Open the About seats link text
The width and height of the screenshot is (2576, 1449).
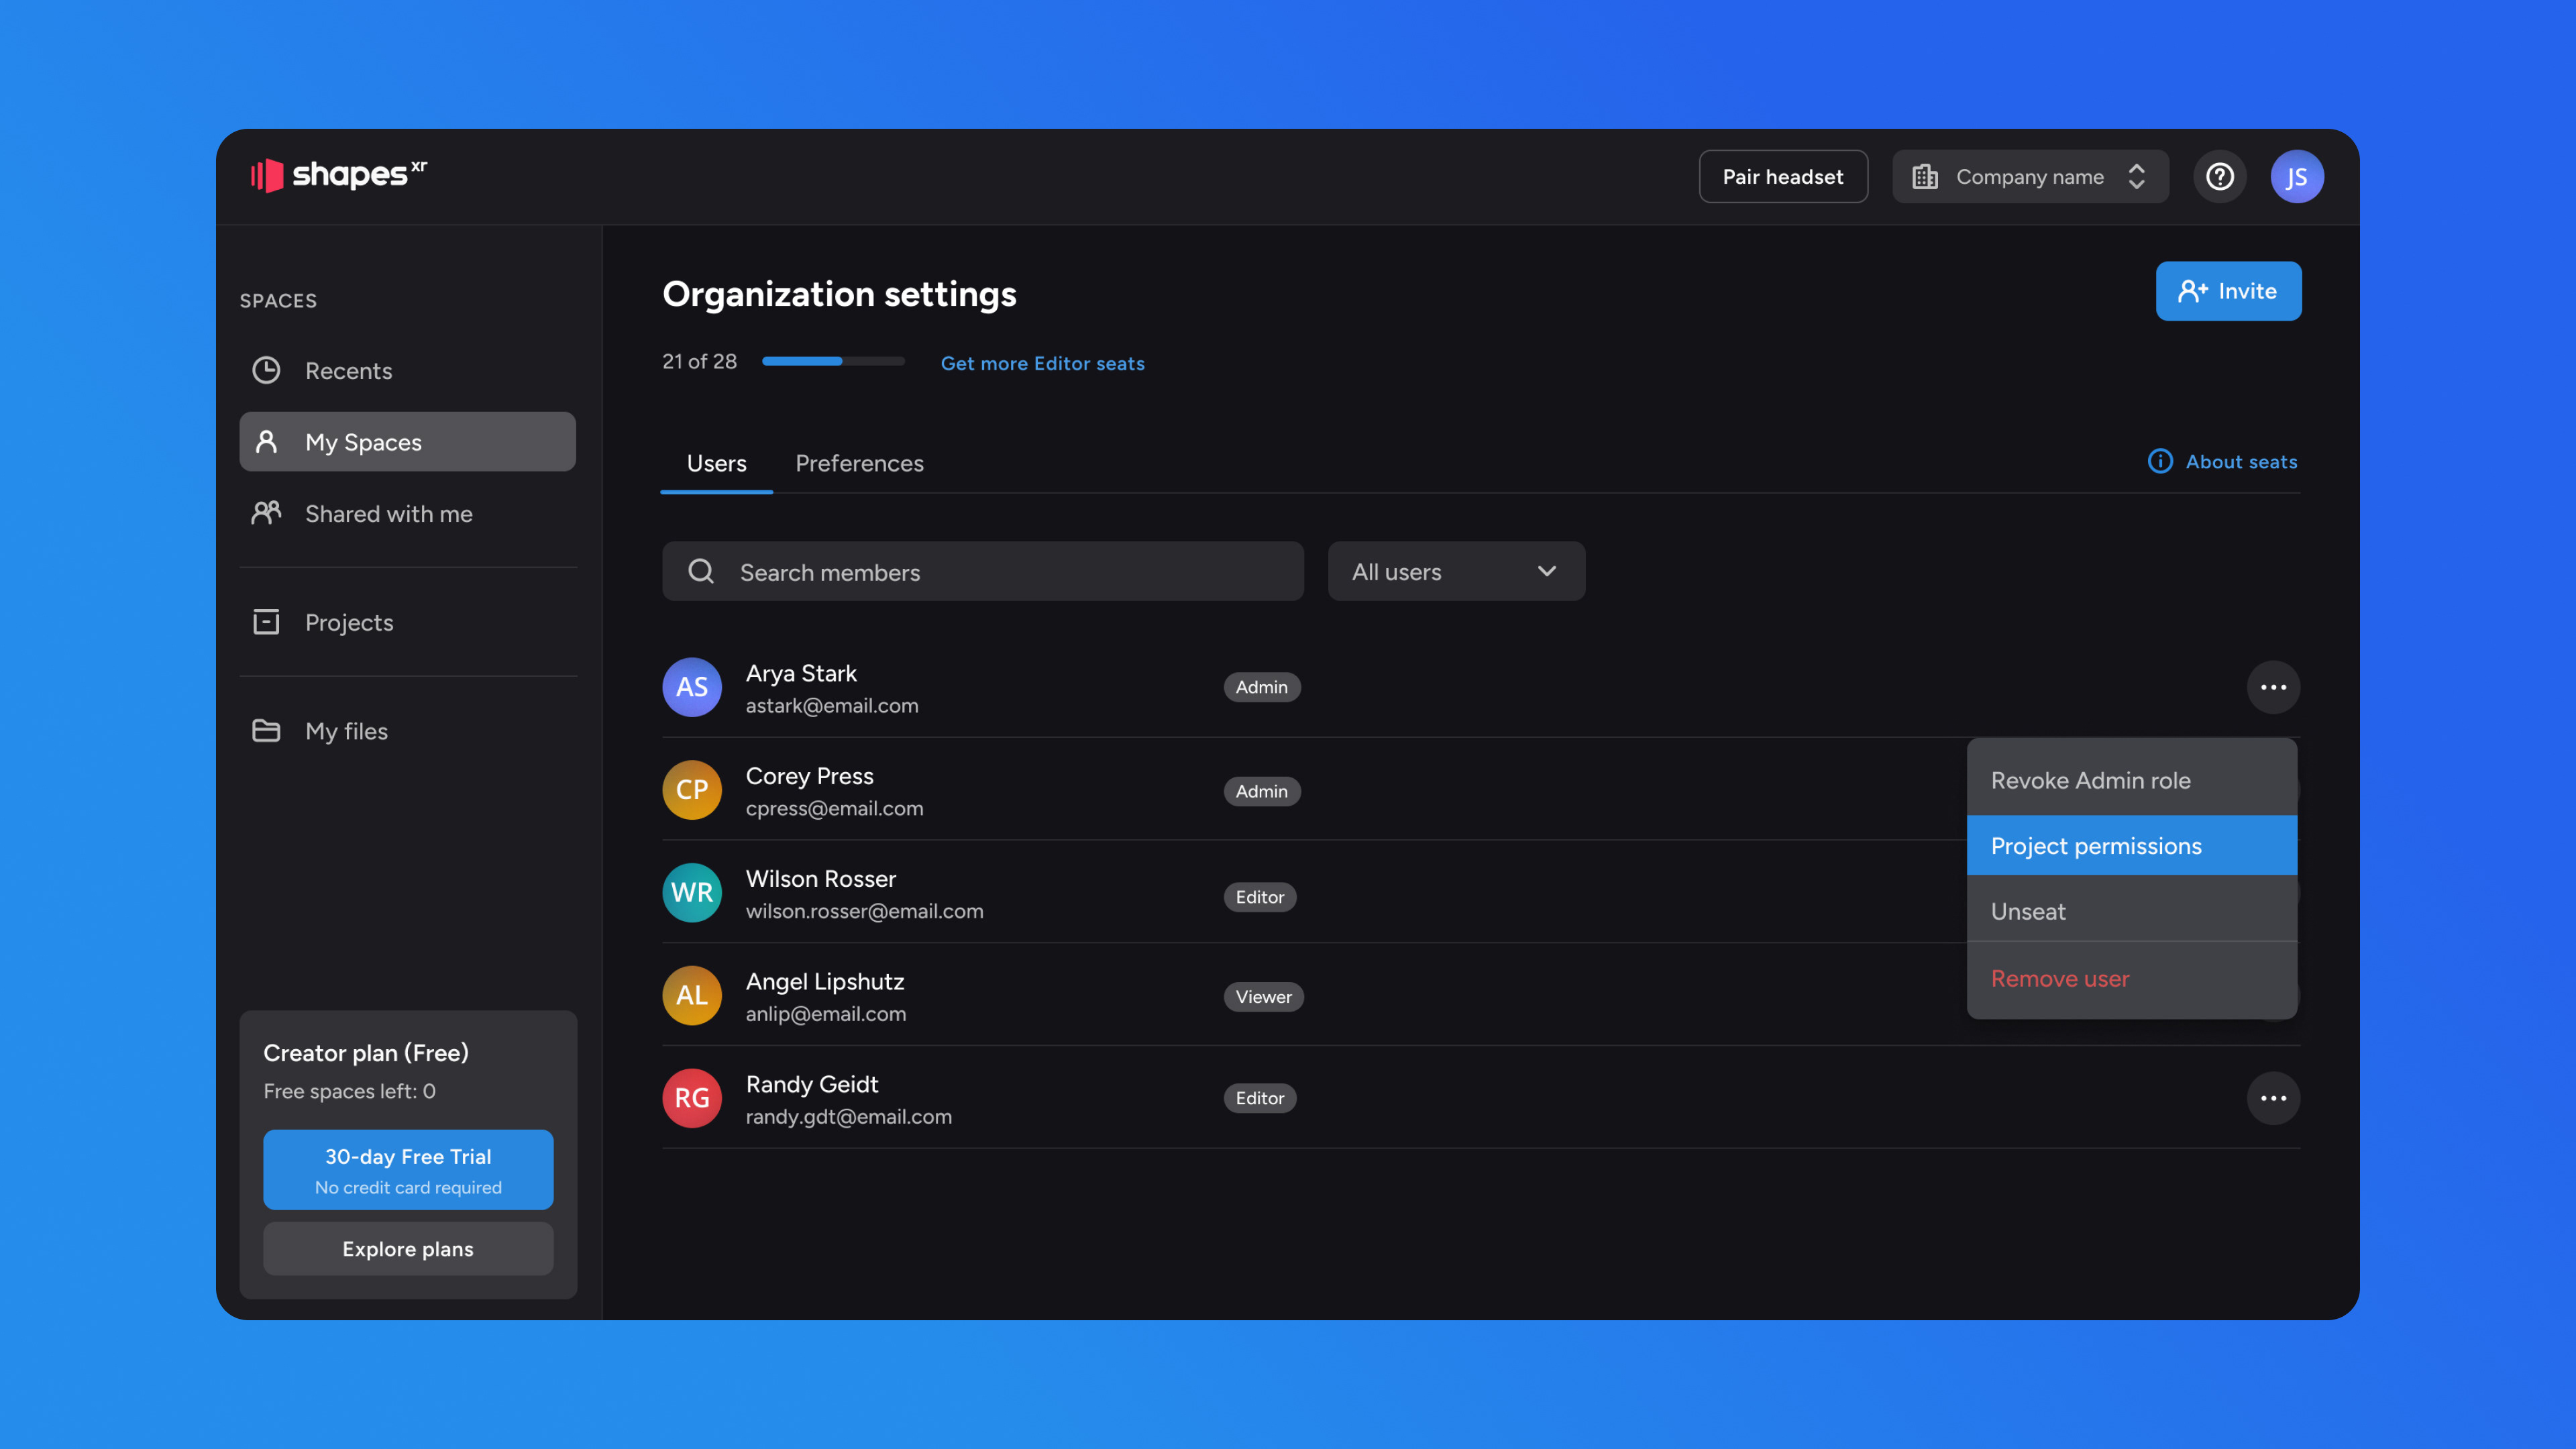coord(2241,461)
